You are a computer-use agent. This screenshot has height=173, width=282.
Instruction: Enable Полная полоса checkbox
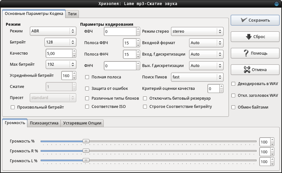click(x=87, y=77)
